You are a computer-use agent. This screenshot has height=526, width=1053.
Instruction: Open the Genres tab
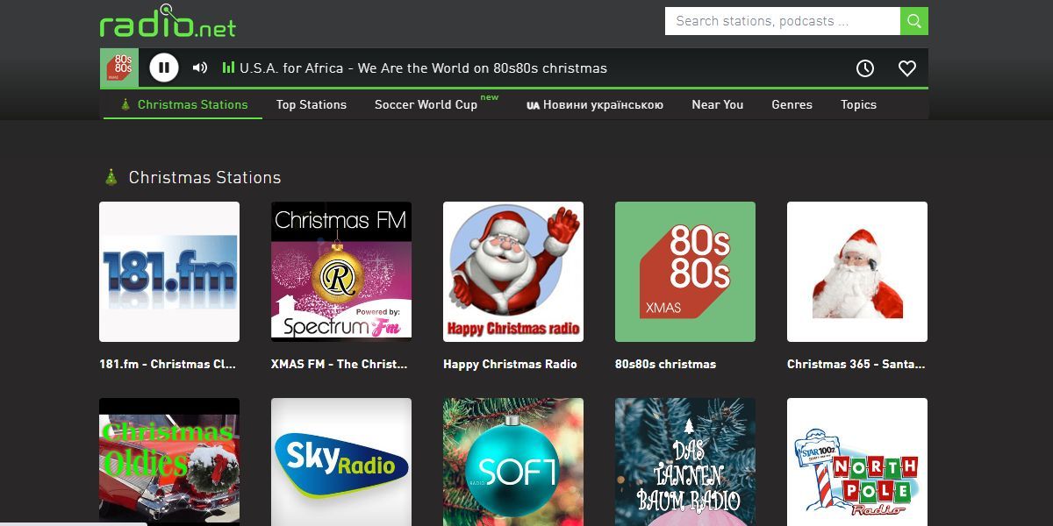point(792,104)
